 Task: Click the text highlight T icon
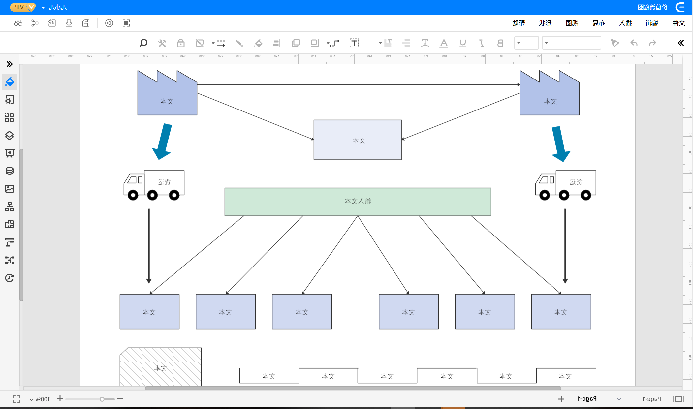425,43
